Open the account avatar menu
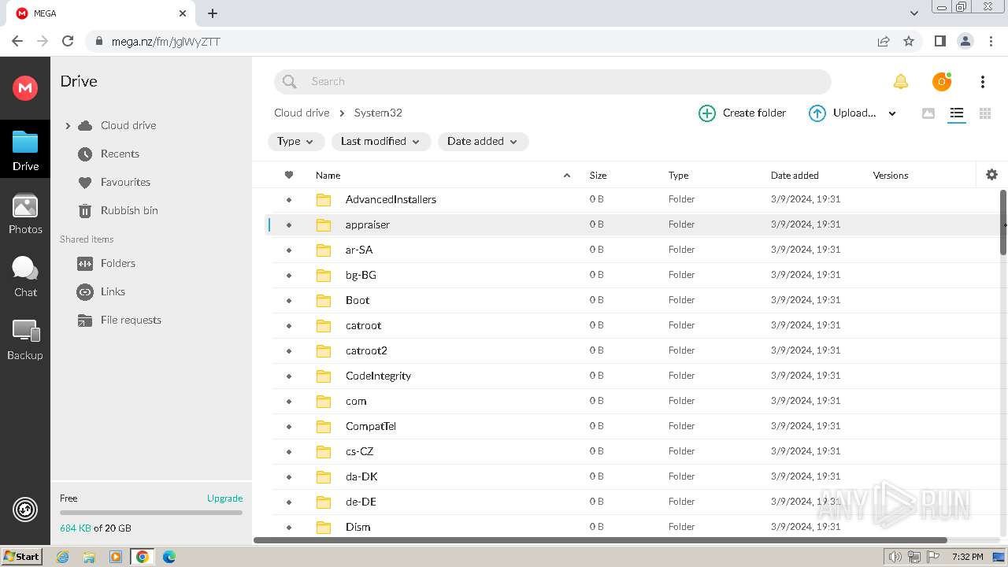 coord(941,81)
